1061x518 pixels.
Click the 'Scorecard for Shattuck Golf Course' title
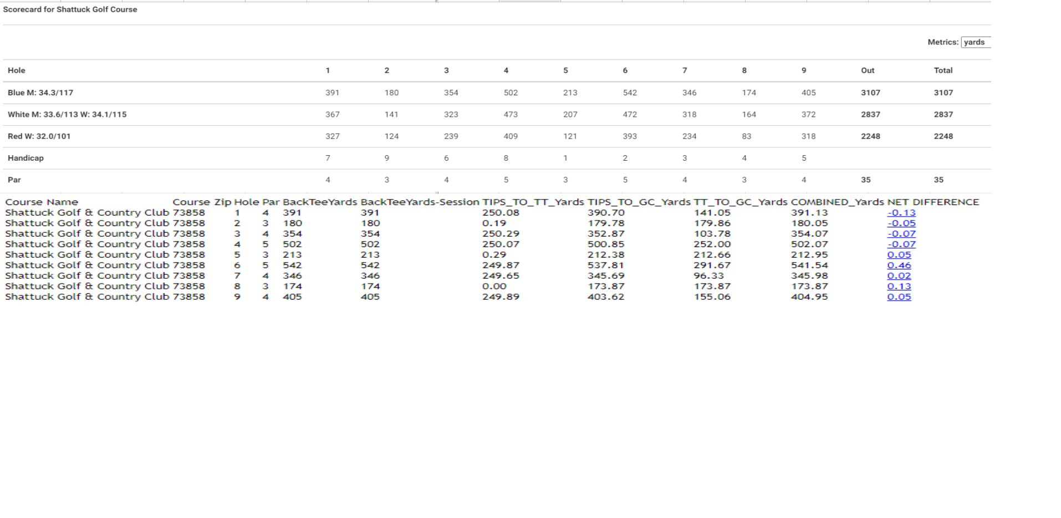(70, 9)
